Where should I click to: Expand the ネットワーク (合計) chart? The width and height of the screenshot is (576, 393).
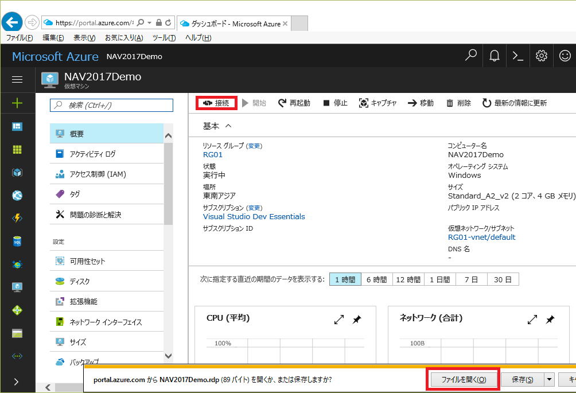[x=532, y=320]
